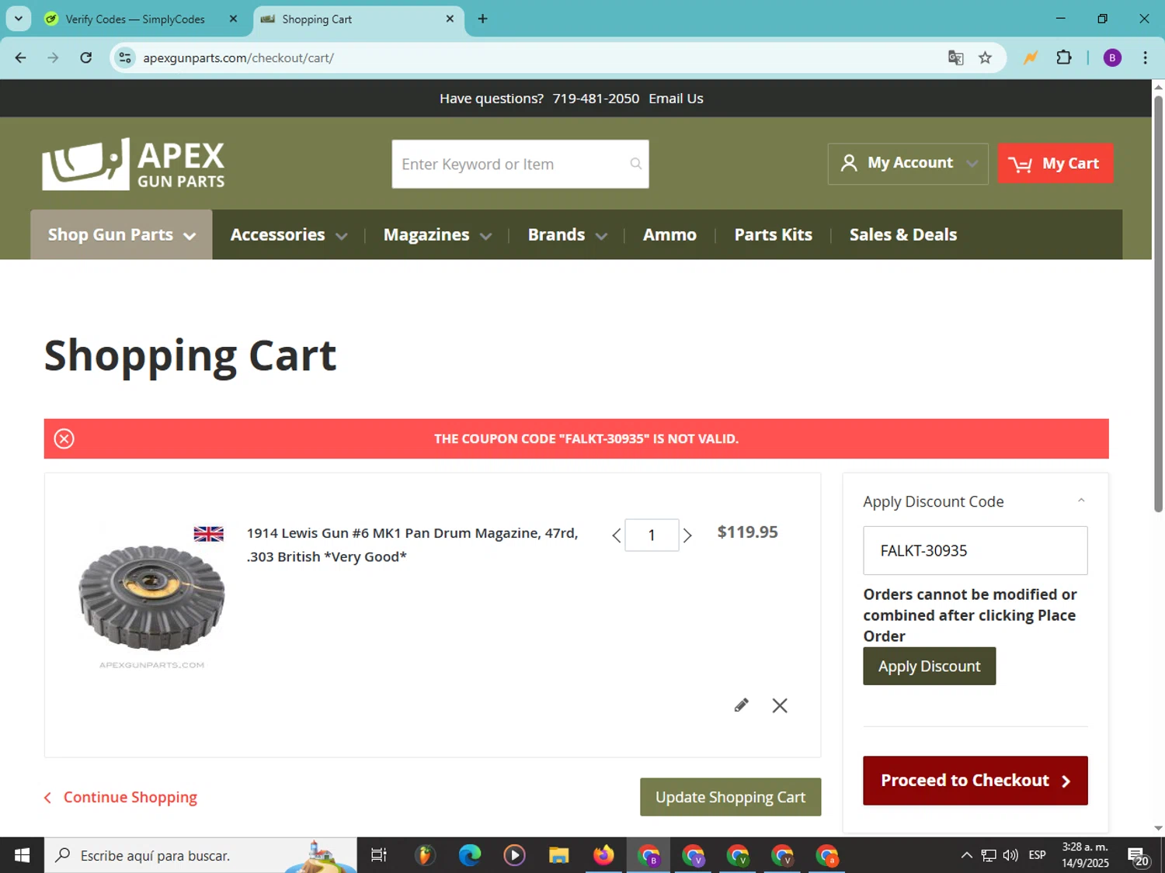Launch Microsoft Edge from the taskbar
Image resolution: width=1165 pixels, height=873 pixels.
coord(469,855)
